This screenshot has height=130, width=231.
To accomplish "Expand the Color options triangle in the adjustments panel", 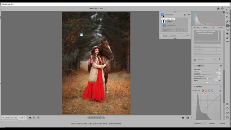I will (219, 59).
